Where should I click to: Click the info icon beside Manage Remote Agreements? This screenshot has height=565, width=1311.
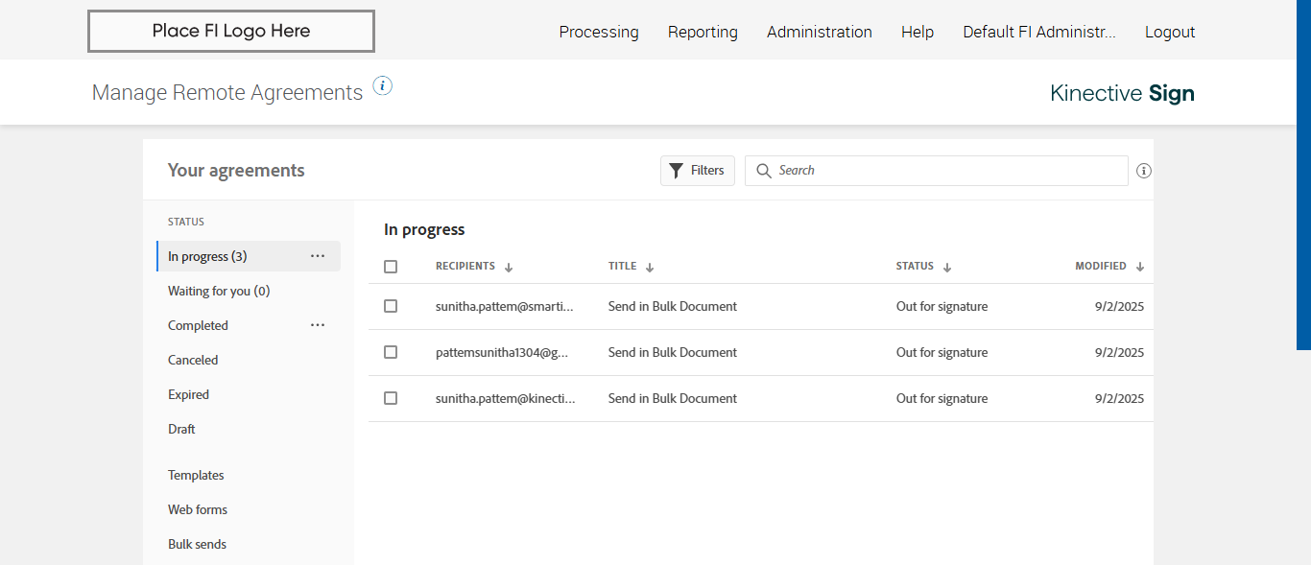(382, 86)
